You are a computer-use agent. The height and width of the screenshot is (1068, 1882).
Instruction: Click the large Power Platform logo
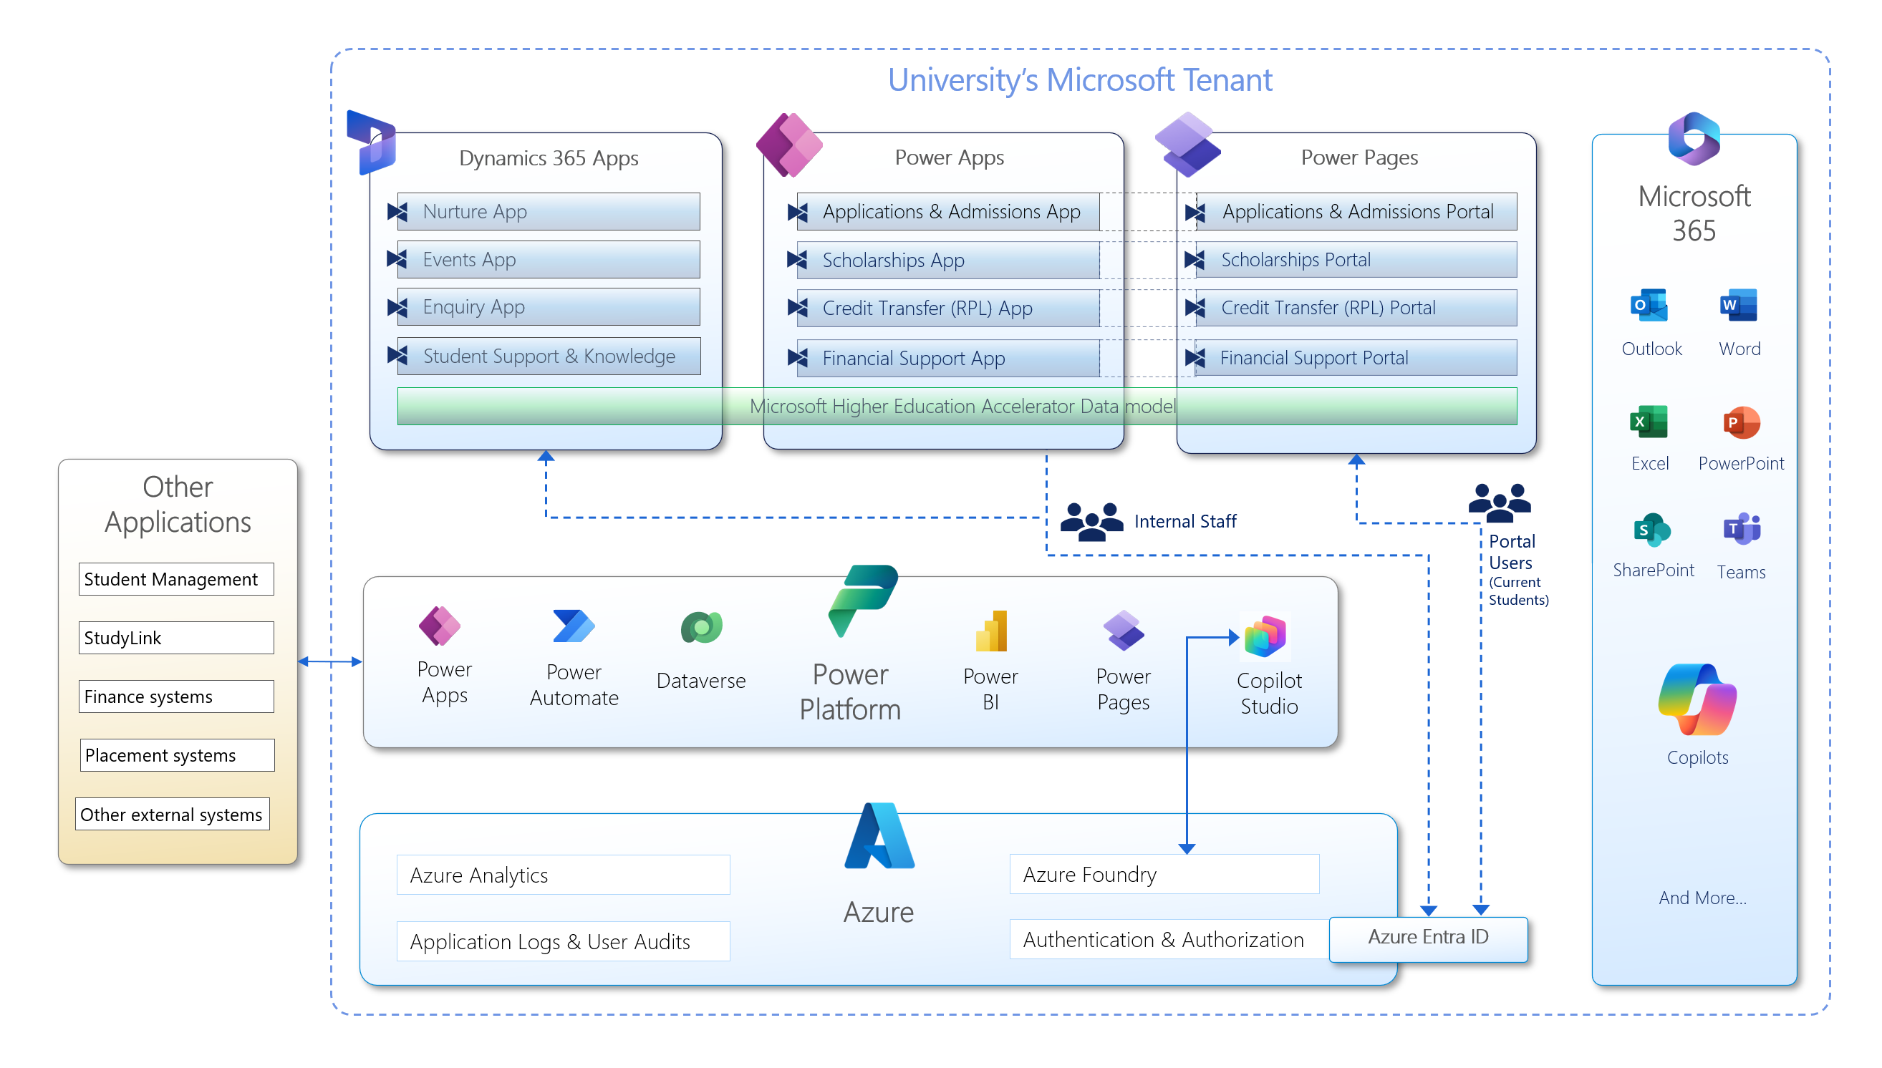862,601
